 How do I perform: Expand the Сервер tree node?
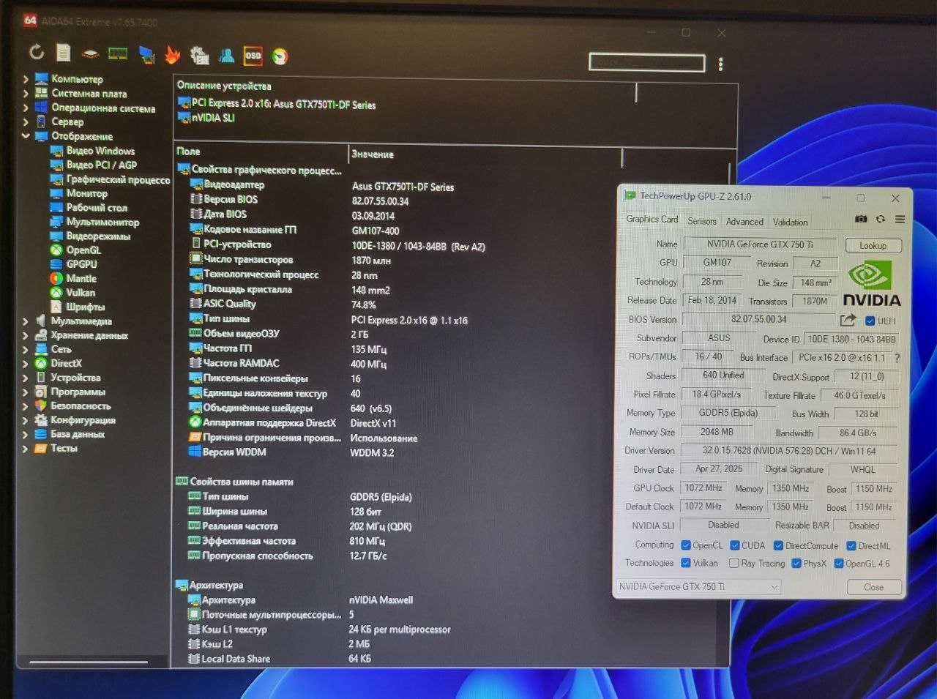coord(26,122)
